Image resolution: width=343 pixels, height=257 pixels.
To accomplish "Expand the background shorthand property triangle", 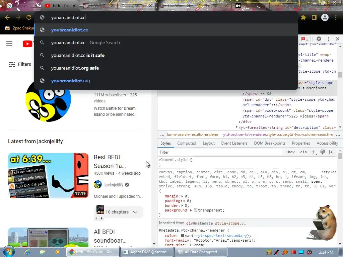I will [191, 210].
